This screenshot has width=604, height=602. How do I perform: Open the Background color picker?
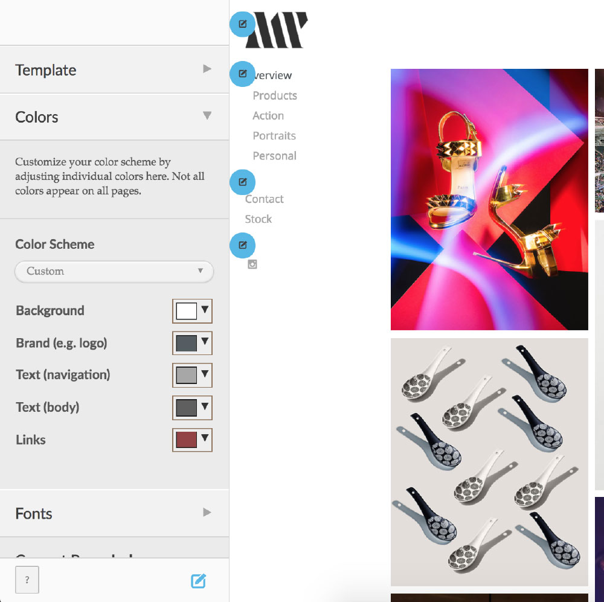192,311
